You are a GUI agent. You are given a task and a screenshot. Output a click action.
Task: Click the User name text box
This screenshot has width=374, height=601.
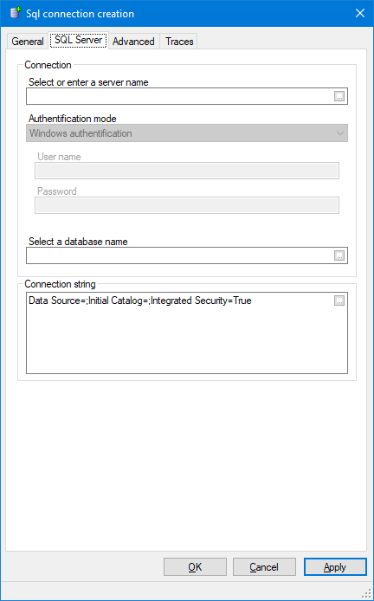point(187,171)
